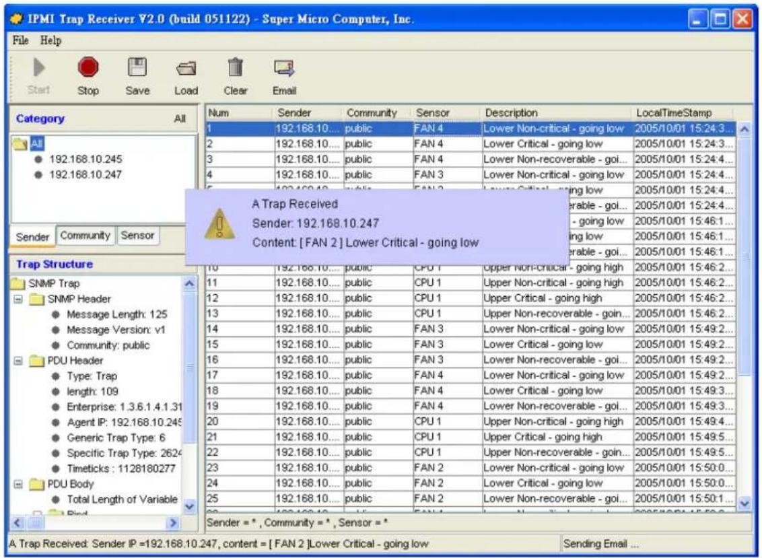
Task: Sort by the Sensor column header
Action: 446,113
